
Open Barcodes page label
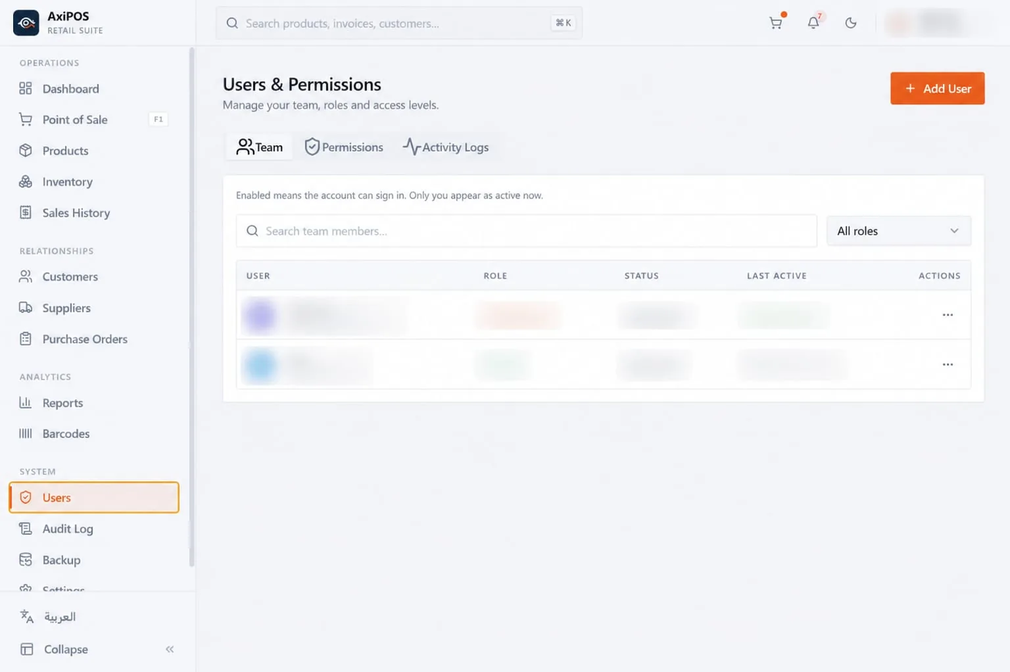coord(66,434)
